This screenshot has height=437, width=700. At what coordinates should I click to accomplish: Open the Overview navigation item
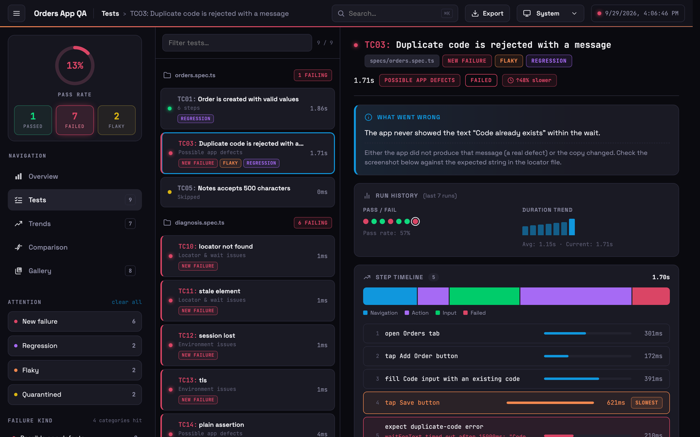[x=75, y=176]
